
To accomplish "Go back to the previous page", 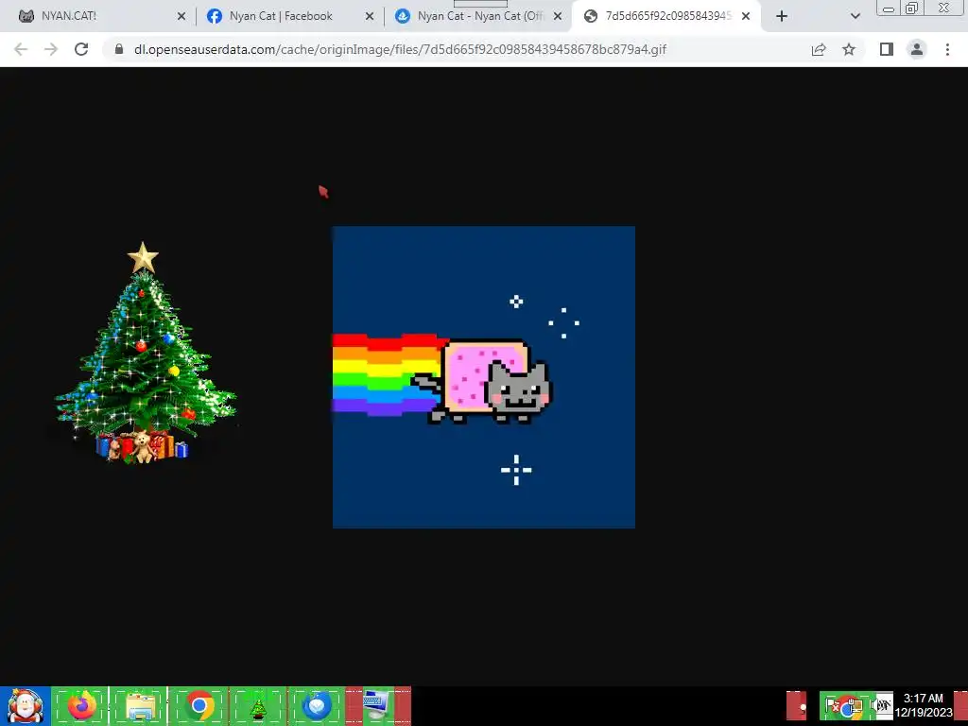I will 21,49.
